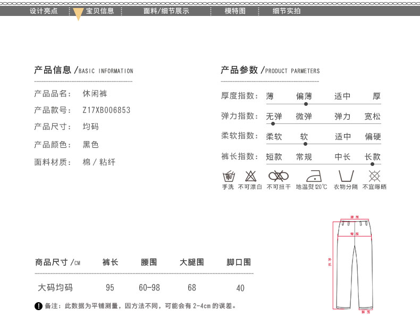Click the separate-wash (衣物分隔) icon

(x=346, y=176)
